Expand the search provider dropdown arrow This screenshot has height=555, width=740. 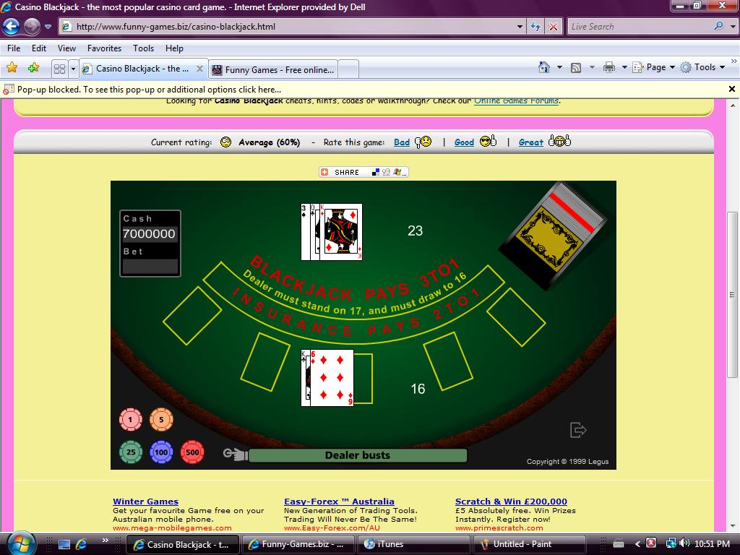point(733,27)
